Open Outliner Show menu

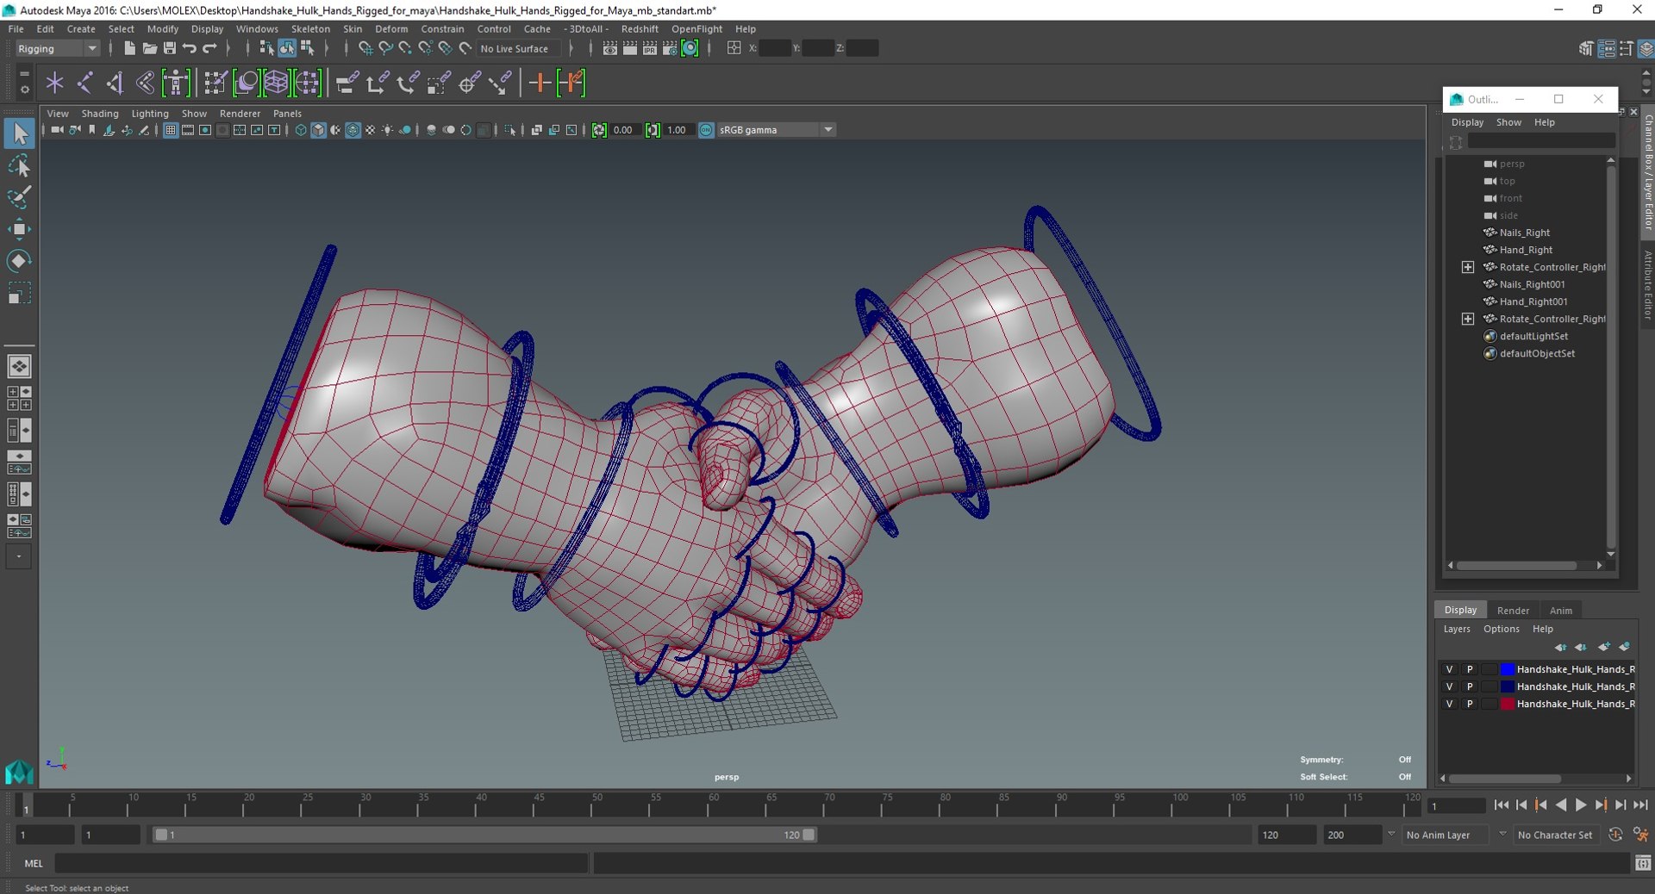[x=1508, y=122]
